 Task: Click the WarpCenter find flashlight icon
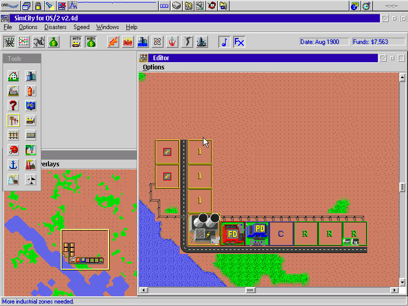49,6
